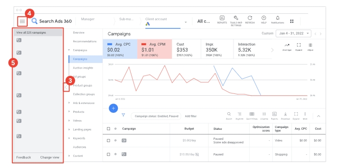Screen dimensions: 338x168
Task: Open the Help question mark icon
Action: [264, 18]
